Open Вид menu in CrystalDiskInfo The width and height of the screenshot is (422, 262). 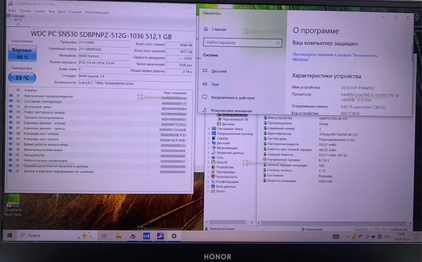click(x=52, y=12)
